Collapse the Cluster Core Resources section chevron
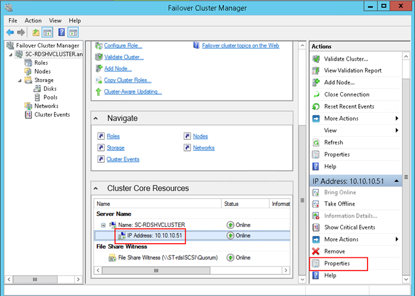This screenshot has width=415, height=296. pyautogui.click(x=96, y=188)
